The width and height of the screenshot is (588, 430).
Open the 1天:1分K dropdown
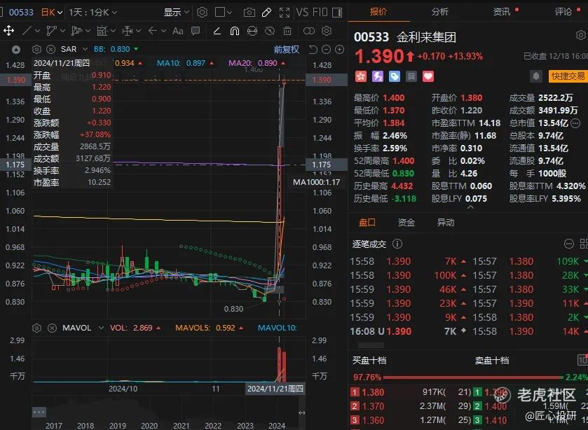[x=93, y=13]
